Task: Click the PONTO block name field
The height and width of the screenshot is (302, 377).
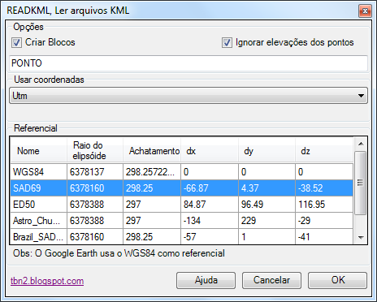Action: [188, 63]
